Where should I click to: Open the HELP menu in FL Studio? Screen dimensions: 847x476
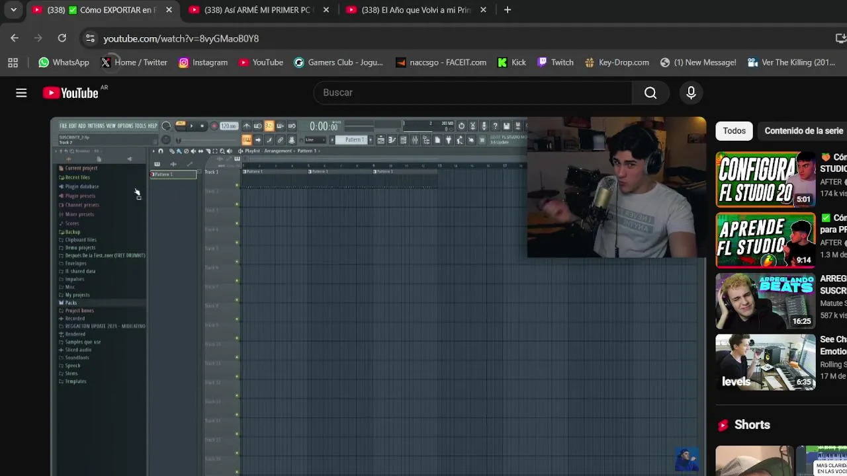pyautogui.click(x=153, y=126)
